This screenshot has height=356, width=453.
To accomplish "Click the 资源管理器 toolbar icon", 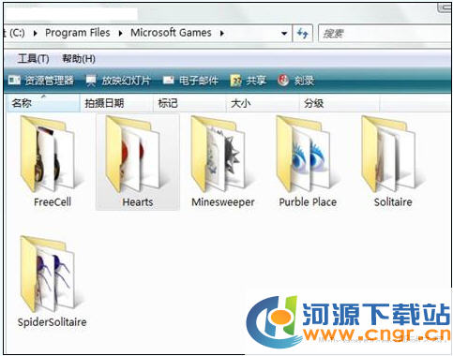I will pos(14,81).
